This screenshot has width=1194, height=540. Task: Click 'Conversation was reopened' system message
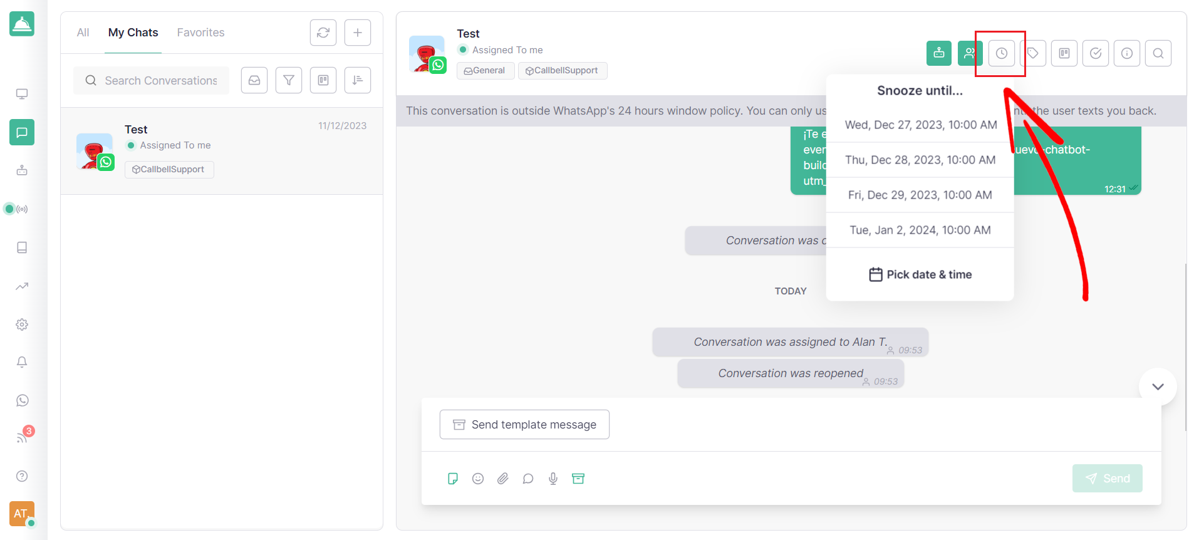click(791, 374)
